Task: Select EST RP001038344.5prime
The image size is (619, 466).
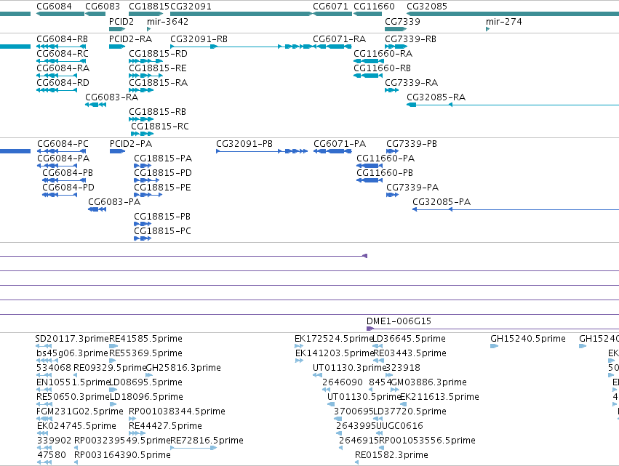Action: 177,412
